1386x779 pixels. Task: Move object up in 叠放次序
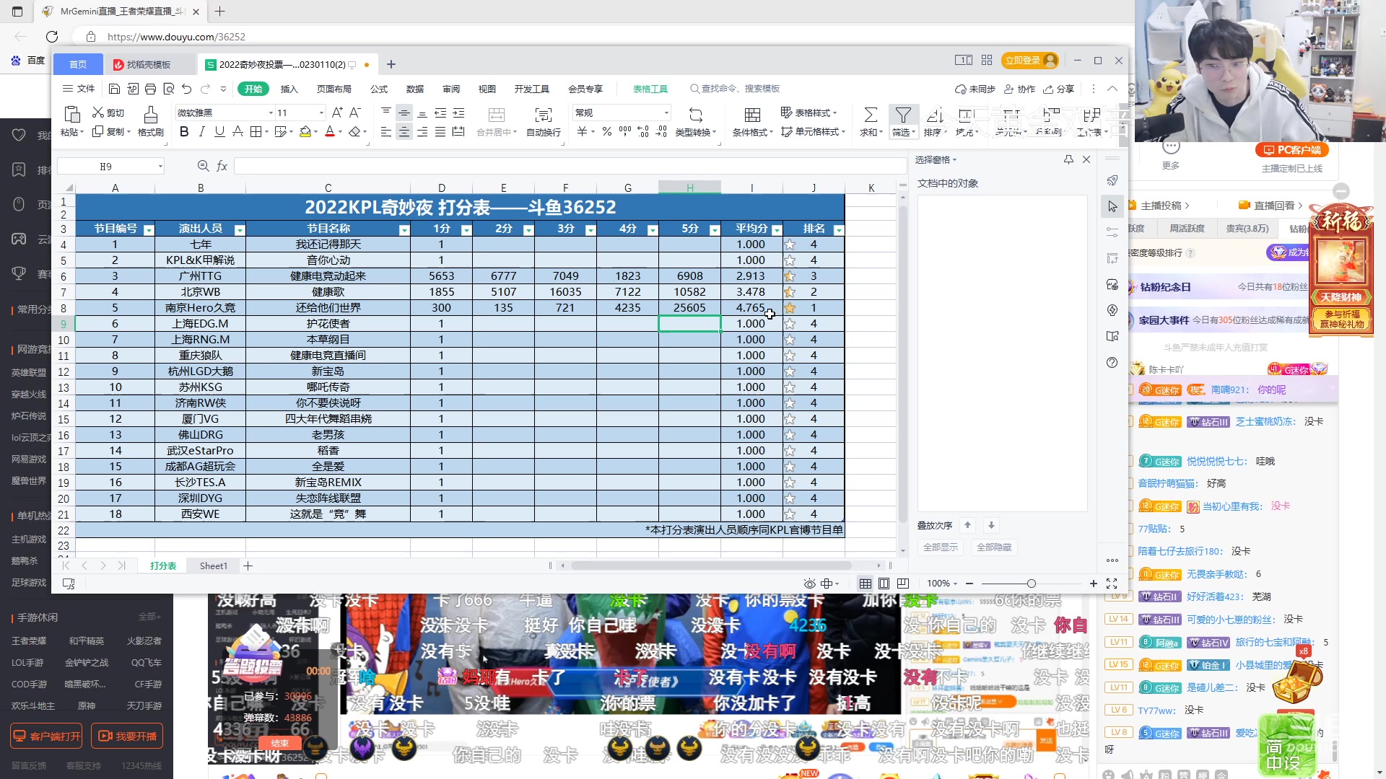pos(968,526)
